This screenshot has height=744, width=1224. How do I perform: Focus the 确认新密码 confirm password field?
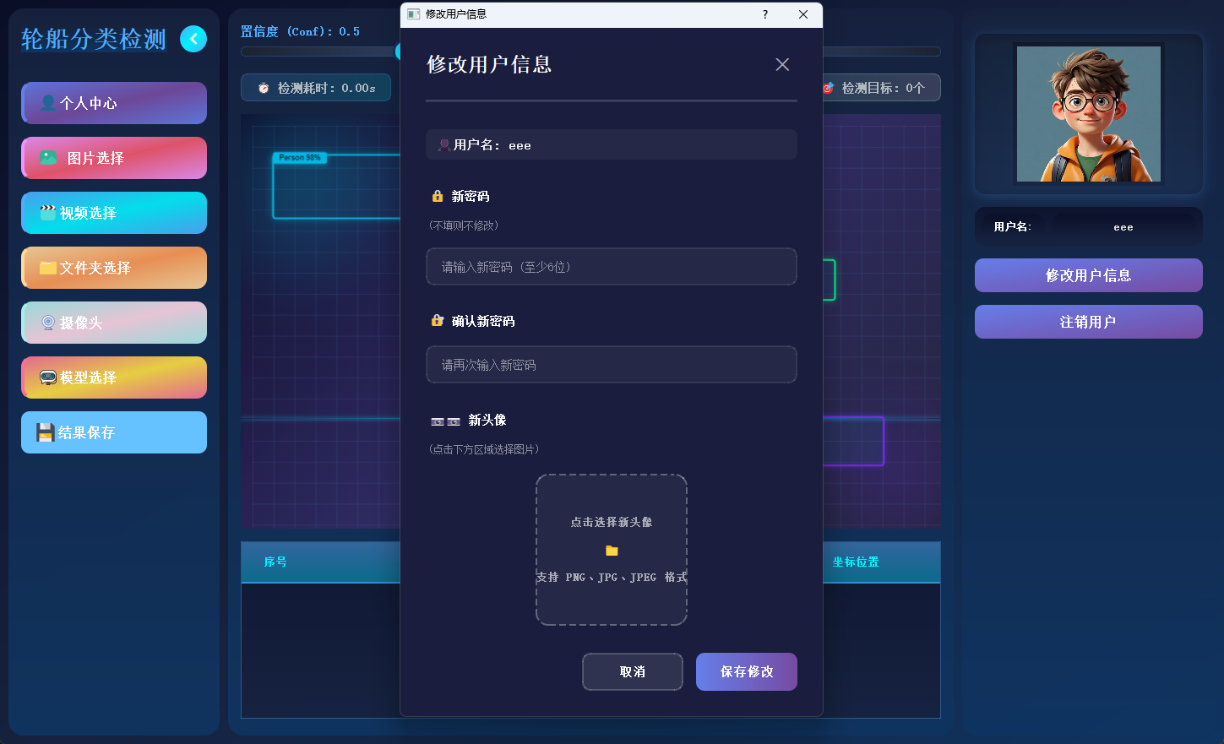pyautogui.click(x=612, y=365)
